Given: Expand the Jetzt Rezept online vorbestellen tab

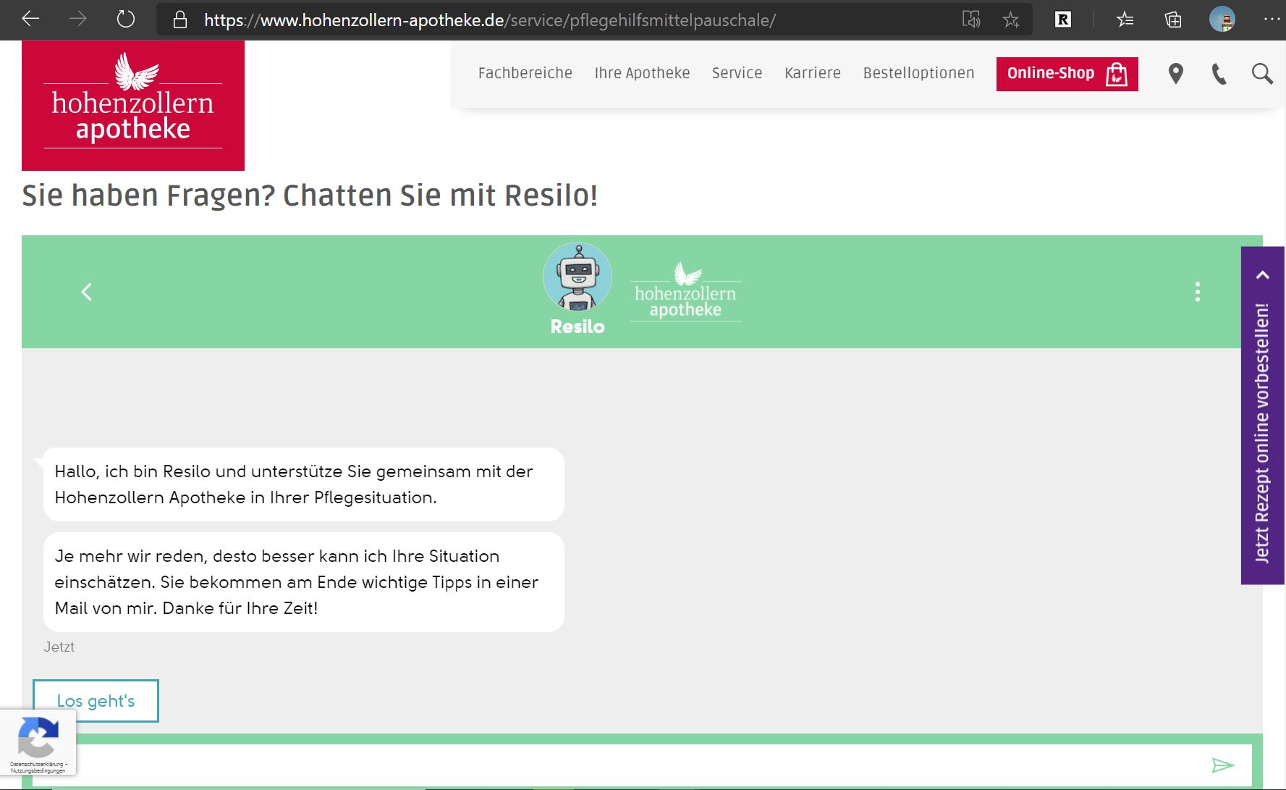Looking at the screenshot, I should [x=1264, y=275].
